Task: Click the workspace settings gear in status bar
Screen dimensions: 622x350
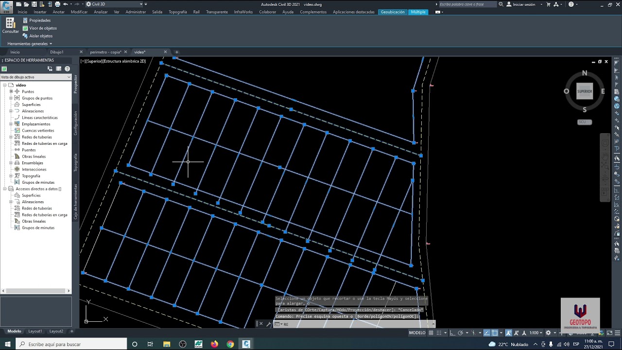Action: point(548,333)
